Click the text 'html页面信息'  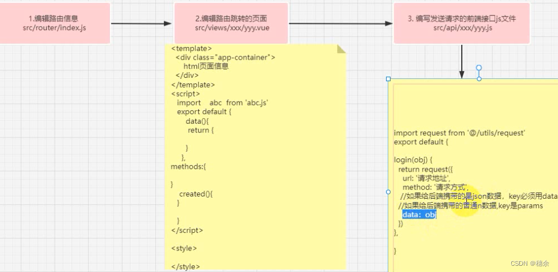click(206, 66)
